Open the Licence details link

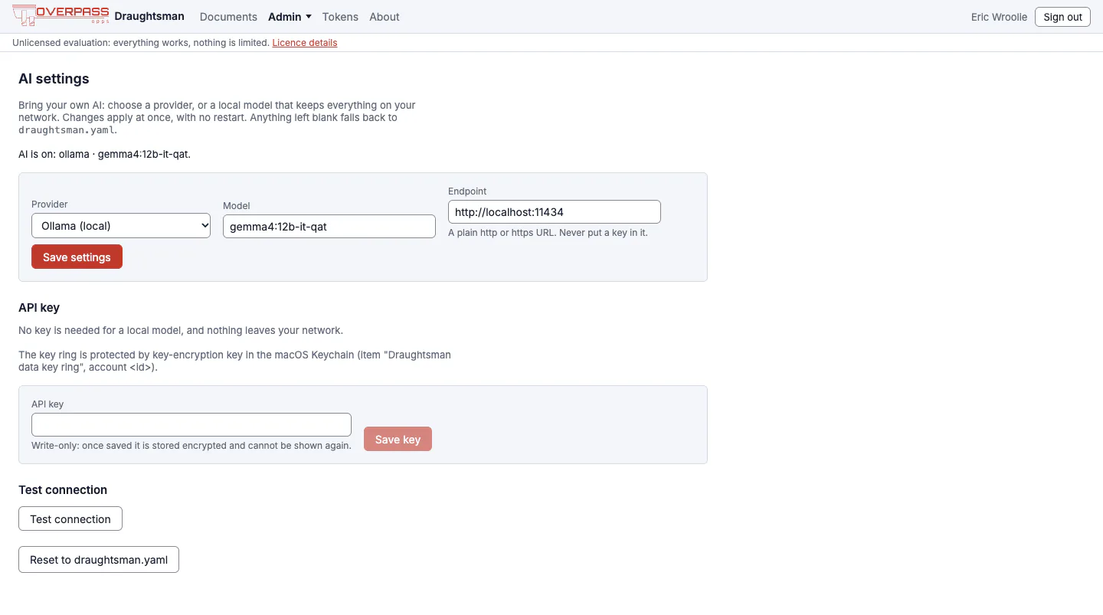click(x=305, y=43)
